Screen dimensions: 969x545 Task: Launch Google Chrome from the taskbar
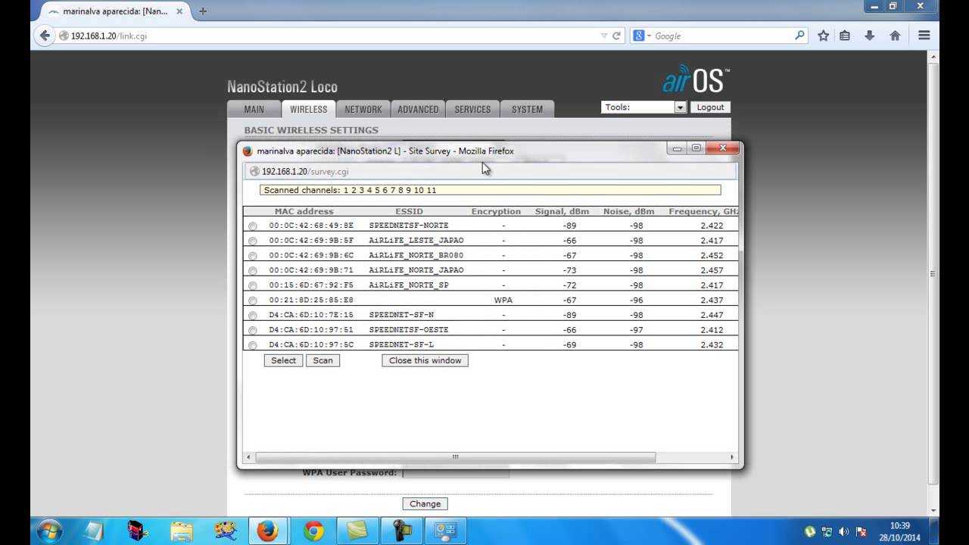pyautogui.click(x=313, y=531)
